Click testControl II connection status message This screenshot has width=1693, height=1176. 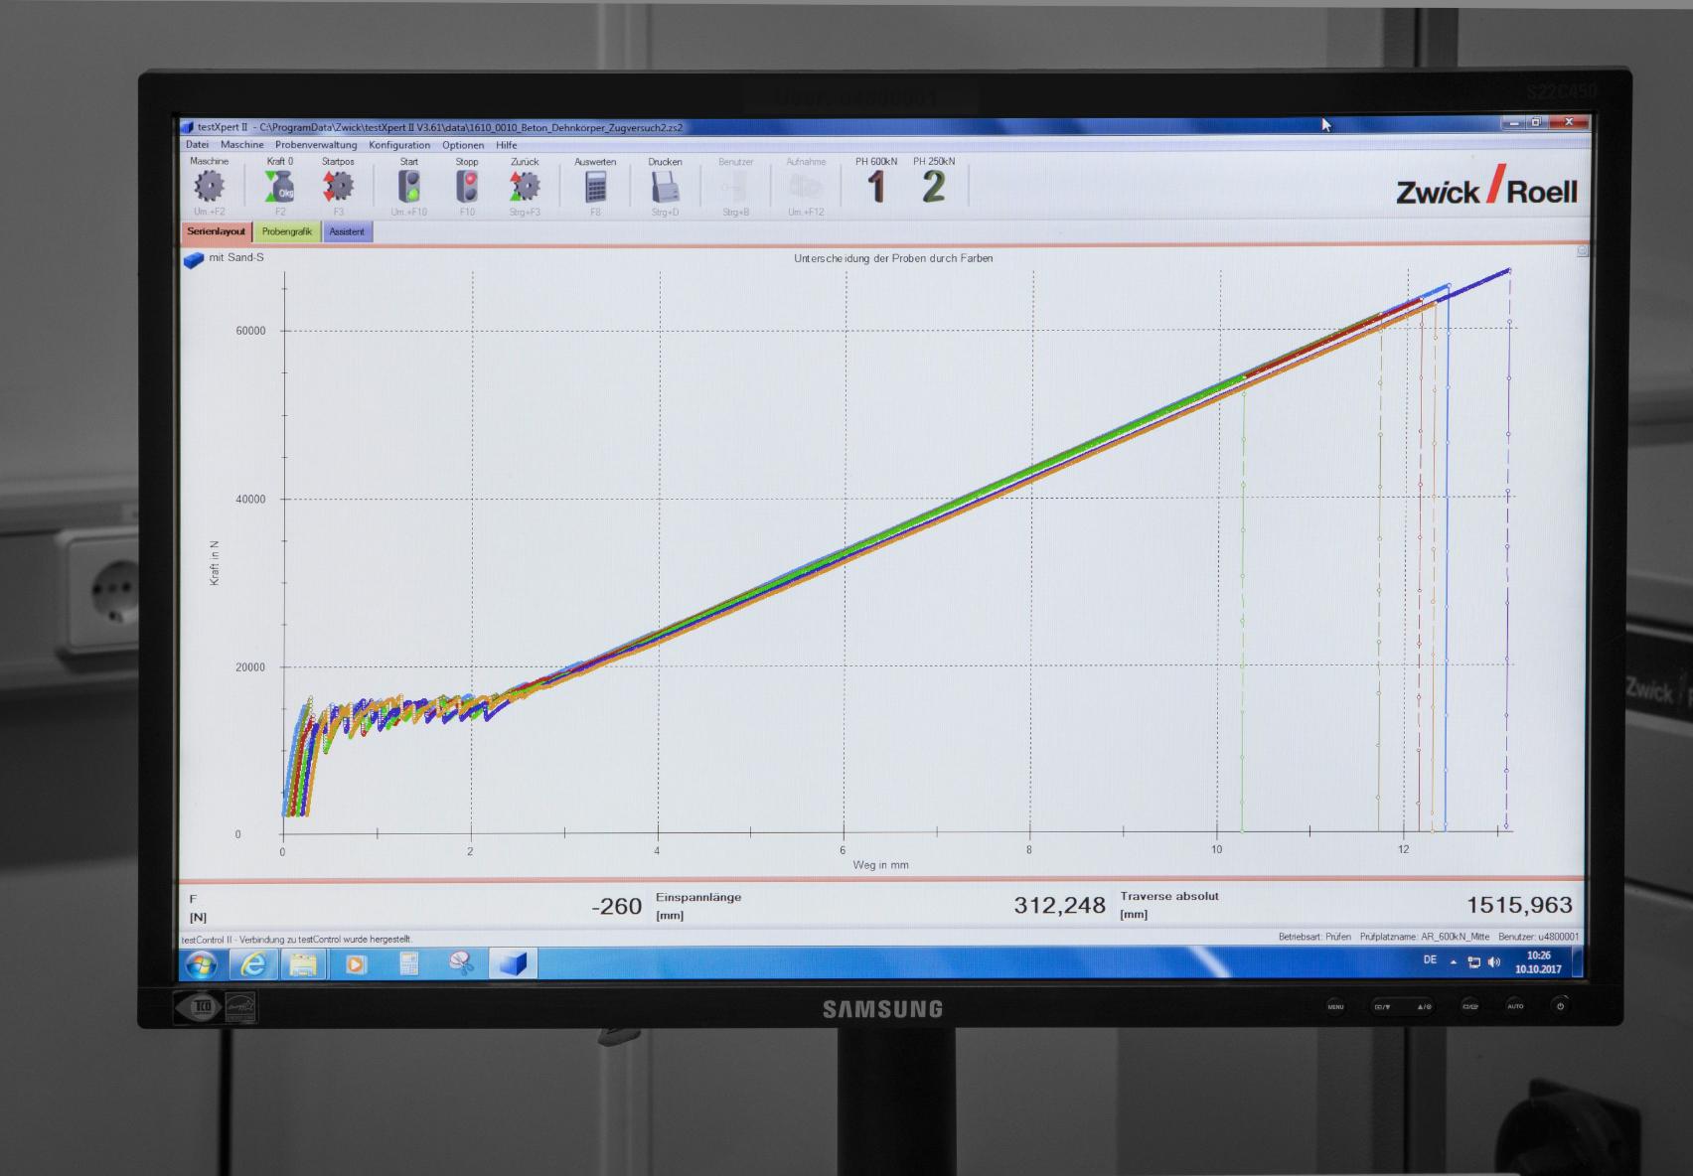click(x=297, y=939)
